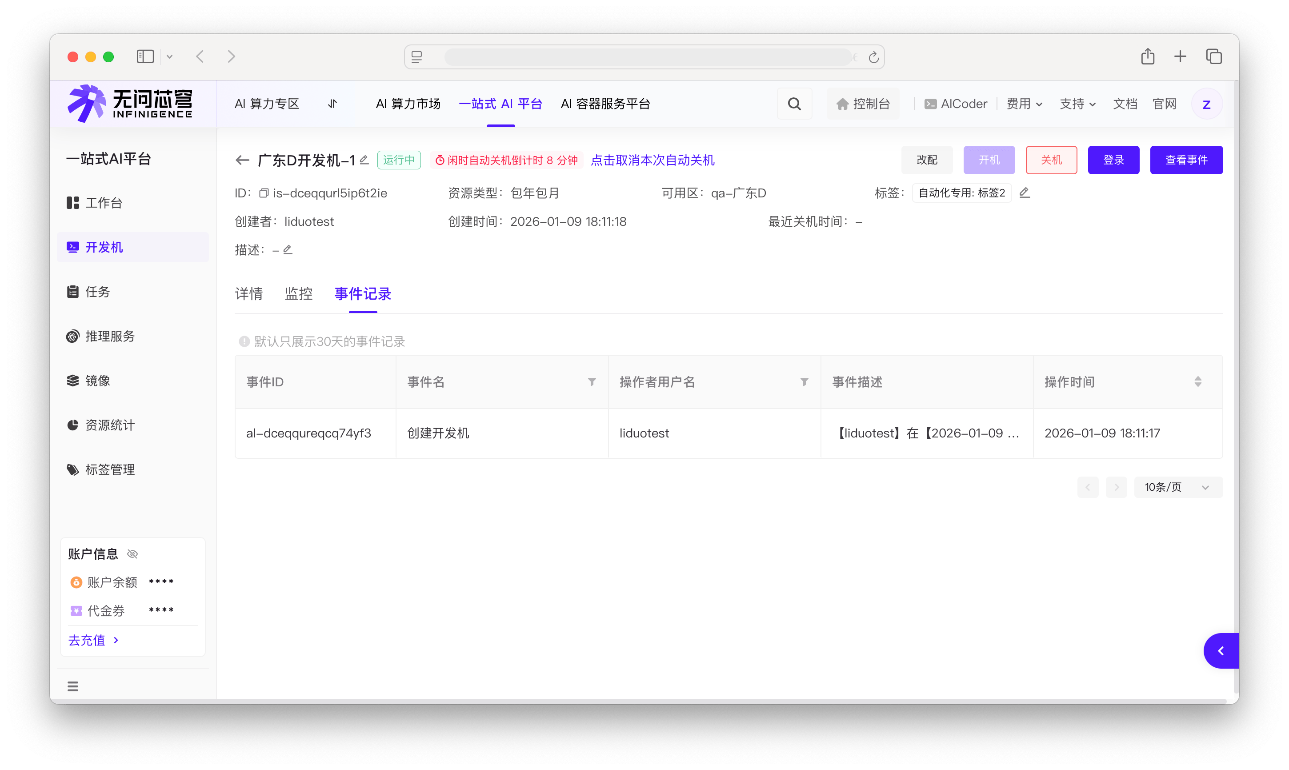Image resolution: width=1289 pixels, height=770 pixels.
Task: Filter the 事件名 column
Action: [x=592, y=382]
